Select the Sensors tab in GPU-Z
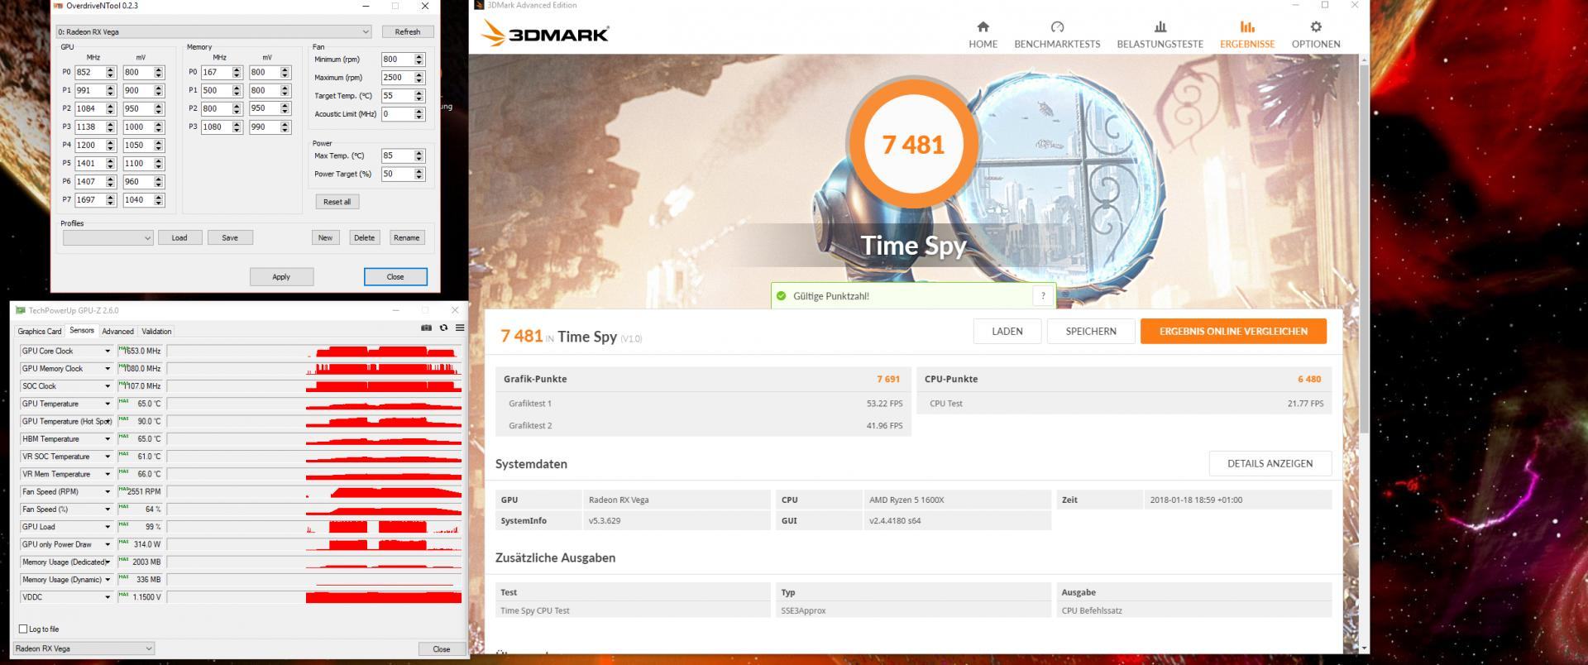 [82, 330]
